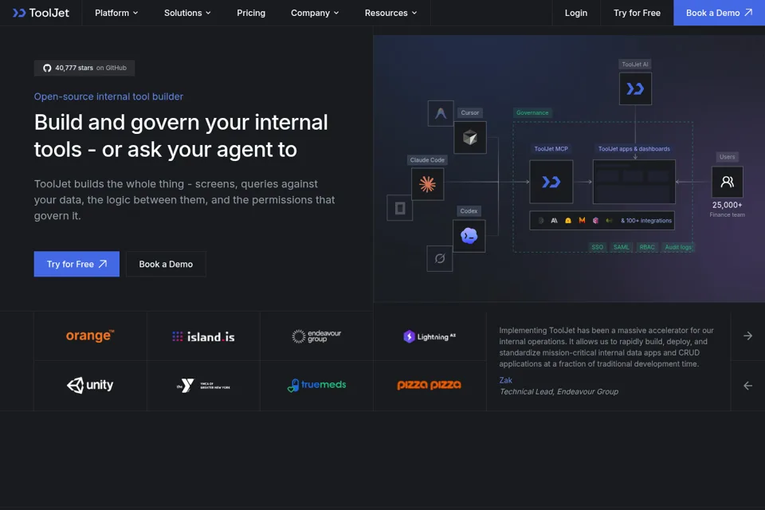Click the 25,000+ users count
The image size is (765, 510).
pos(727,205)
